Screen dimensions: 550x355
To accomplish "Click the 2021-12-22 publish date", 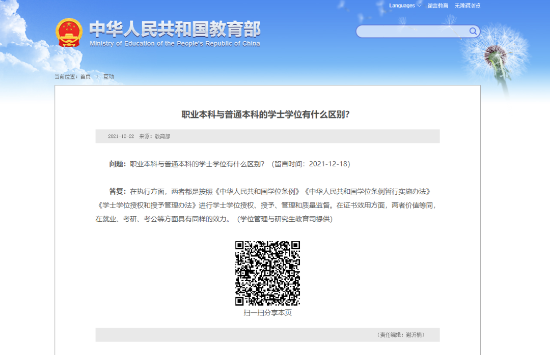I will tap(121, 136).
